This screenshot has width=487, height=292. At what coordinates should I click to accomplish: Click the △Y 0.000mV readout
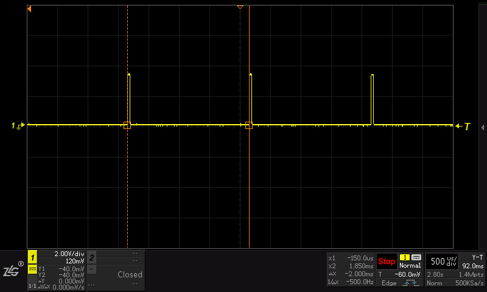tap(61, 281)
